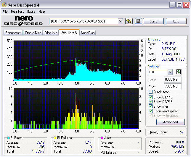Close the Nero DiscSpeed window
The image size is (191, 157).
point(186,5)
